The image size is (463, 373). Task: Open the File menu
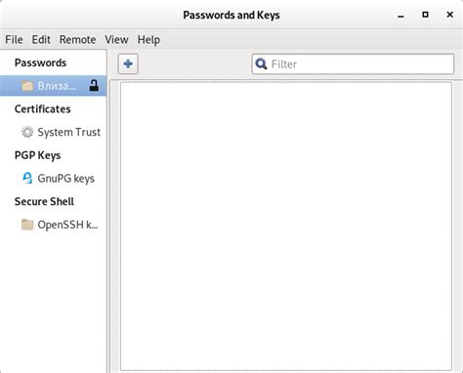pos(14,40)
